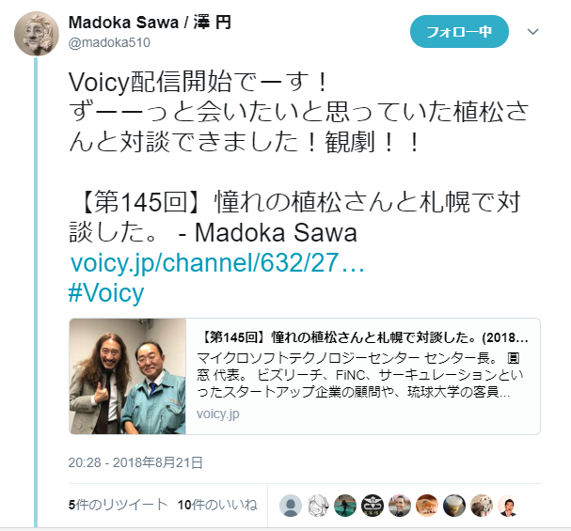Open the #Voicy hashtag

tap(106, 293)
